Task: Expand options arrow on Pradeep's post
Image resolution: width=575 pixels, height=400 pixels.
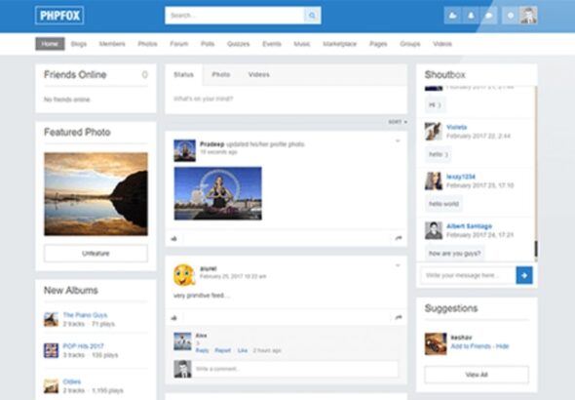Action: [x=398, y=140]
